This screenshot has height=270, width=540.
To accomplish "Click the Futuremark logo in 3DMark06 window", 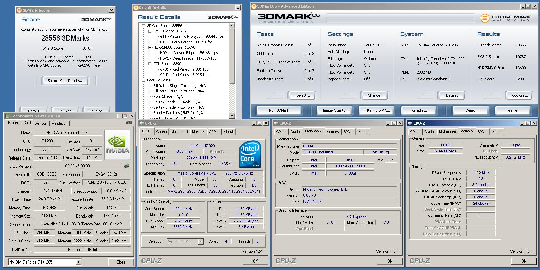I will tap(506, 18).
